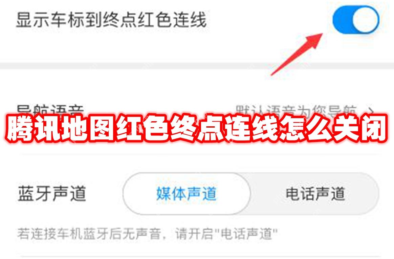Screen dimensions: 394x259
Task: Open the 导航语音 settings row
Action: (197, 110)
